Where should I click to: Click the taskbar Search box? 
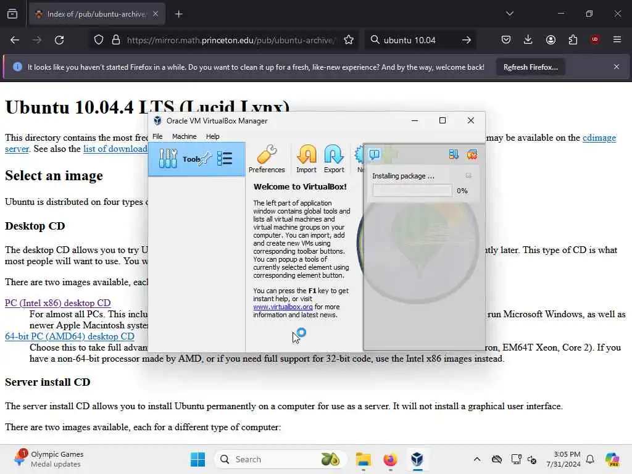coord(281,459)
